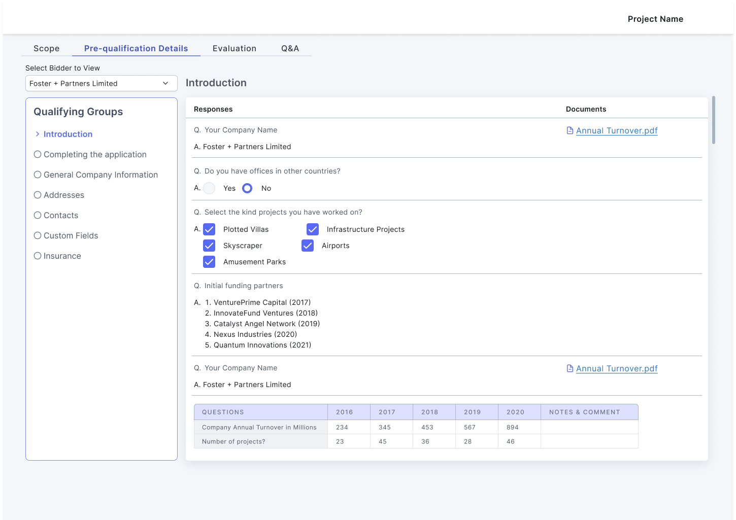Image resolution: width=736 pixels, height=520 pixels.
Task: Select the No radio option
Action: (x=247, y=188)
